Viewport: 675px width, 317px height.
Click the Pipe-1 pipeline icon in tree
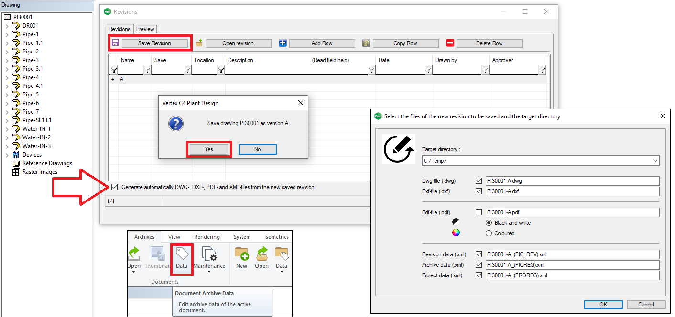pos(16,34)
